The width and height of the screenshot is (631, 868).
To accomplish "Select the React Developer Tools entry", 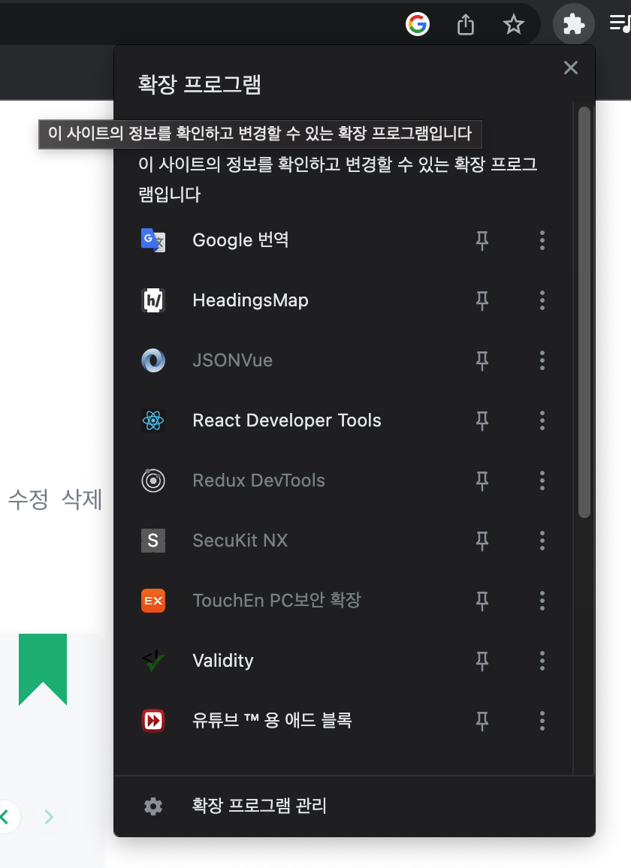I will (x=287, y=420).
